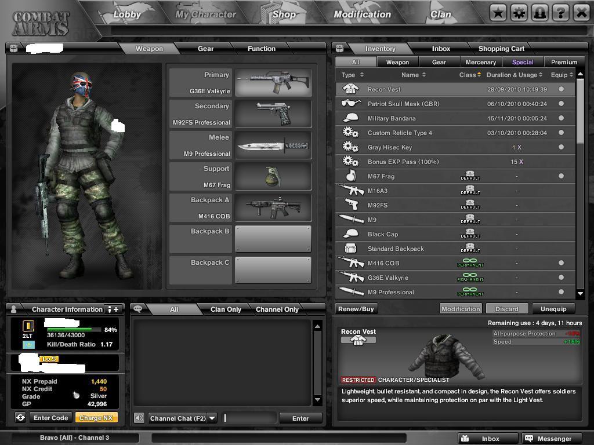This screenshot has width=594, height=445.
Task: Toggle equip dot for Patriot Skull Mask
Action: (x=561, y=103)
